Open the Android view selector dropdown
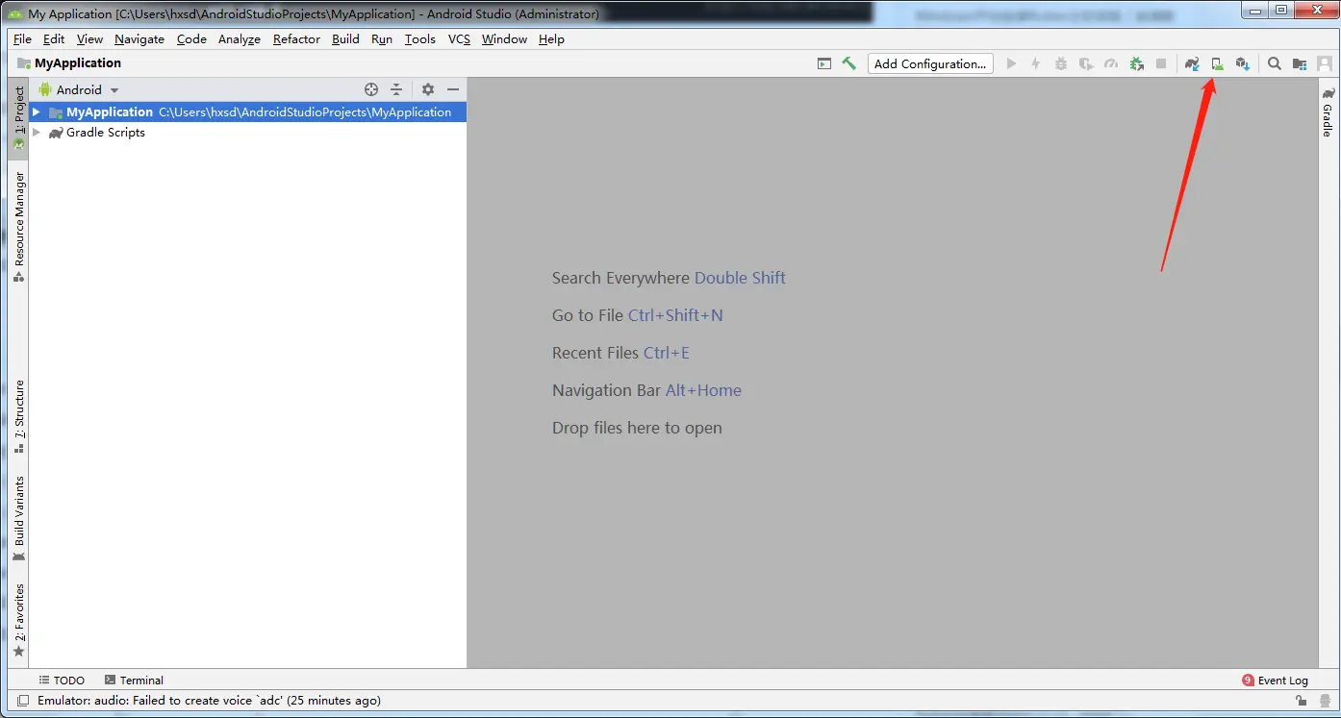Image resolution: width=1341 pixels, height=718 pixels. click(78, 89)
